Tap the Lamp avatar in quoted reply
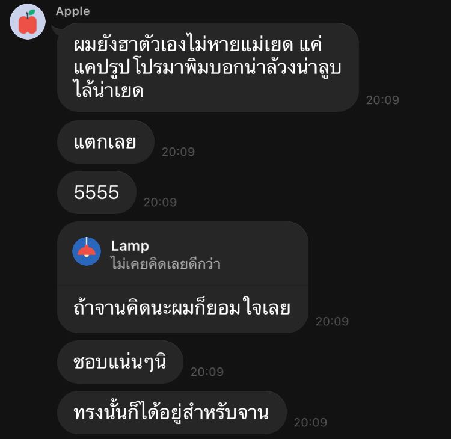Image resolution: width=451 pixels, height=439 pixels. point(87,251)
